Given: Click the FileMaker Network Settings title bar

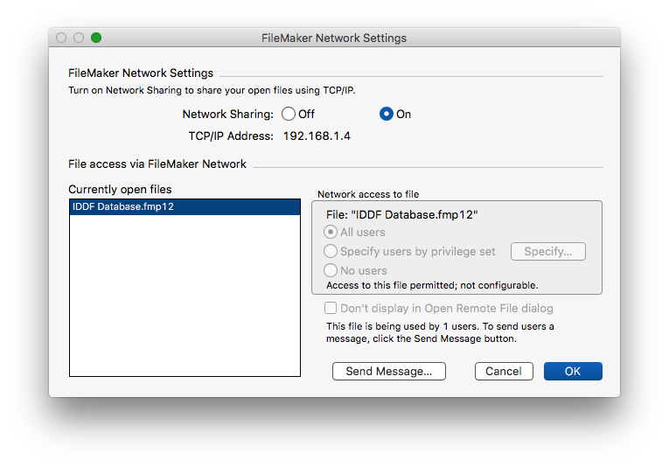Looking at the screenshot, I should [334, 38].
